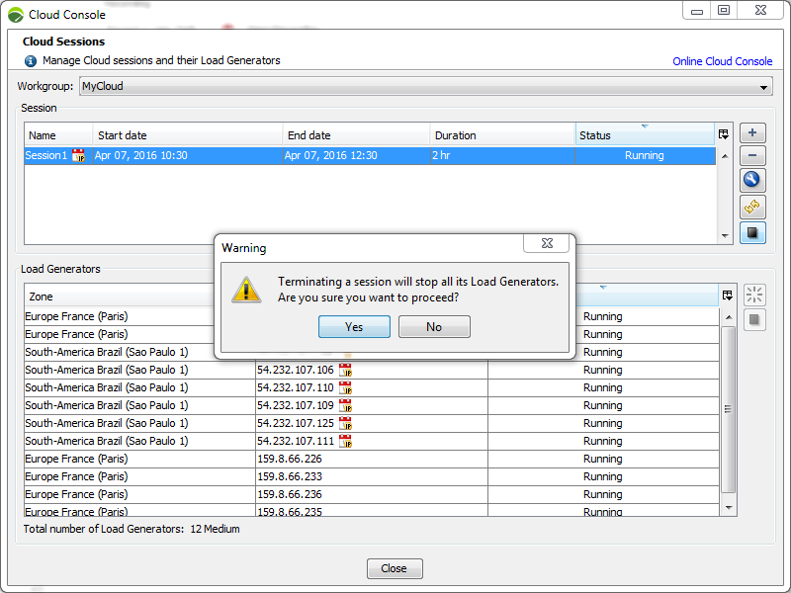The width and height of the screenshot is (791, 593).
Task: Sort sessions by Duration column header
Action: coord(502,135)
